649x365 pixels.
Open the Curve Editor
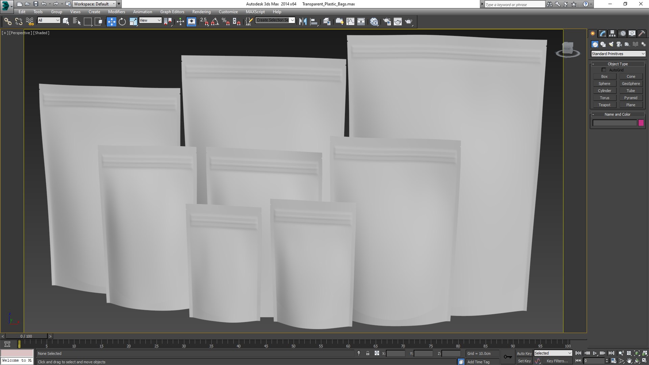coord(351,22)
